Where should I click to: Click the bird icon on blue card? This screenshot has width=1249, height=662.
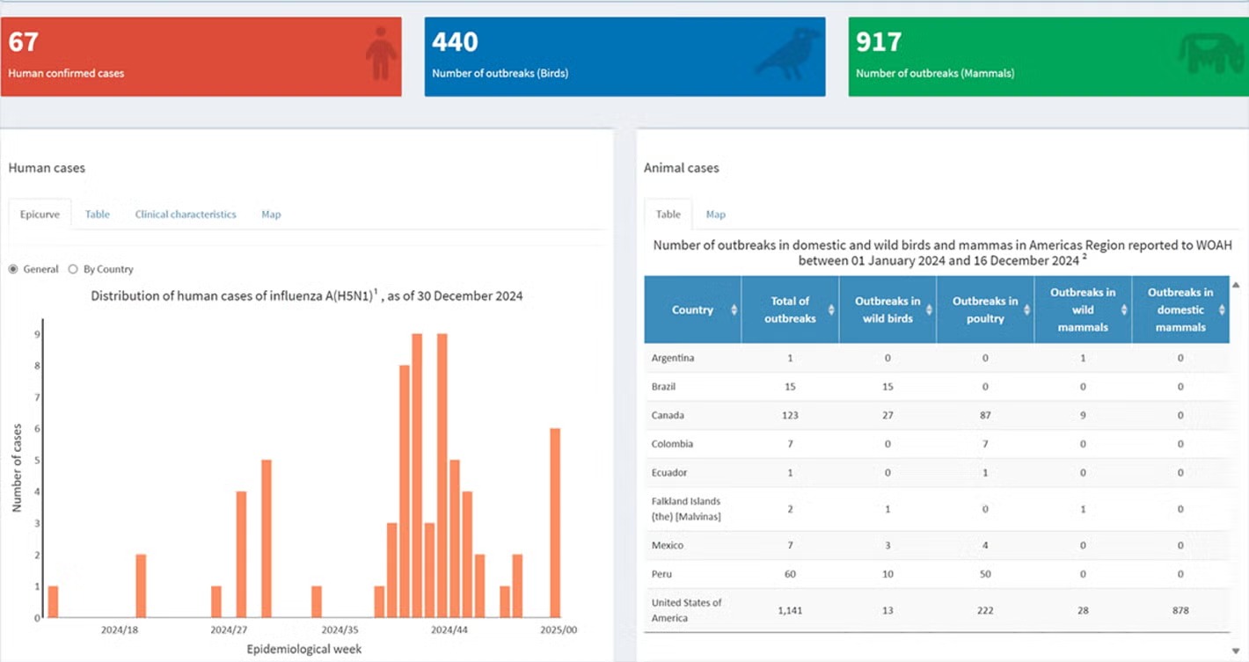point(787,55)
